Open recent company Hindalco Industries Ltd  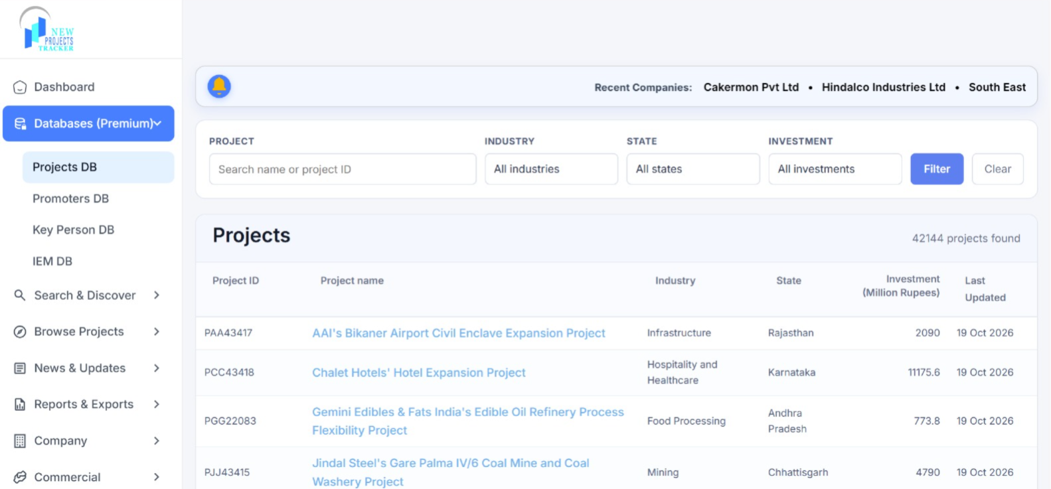883,87
